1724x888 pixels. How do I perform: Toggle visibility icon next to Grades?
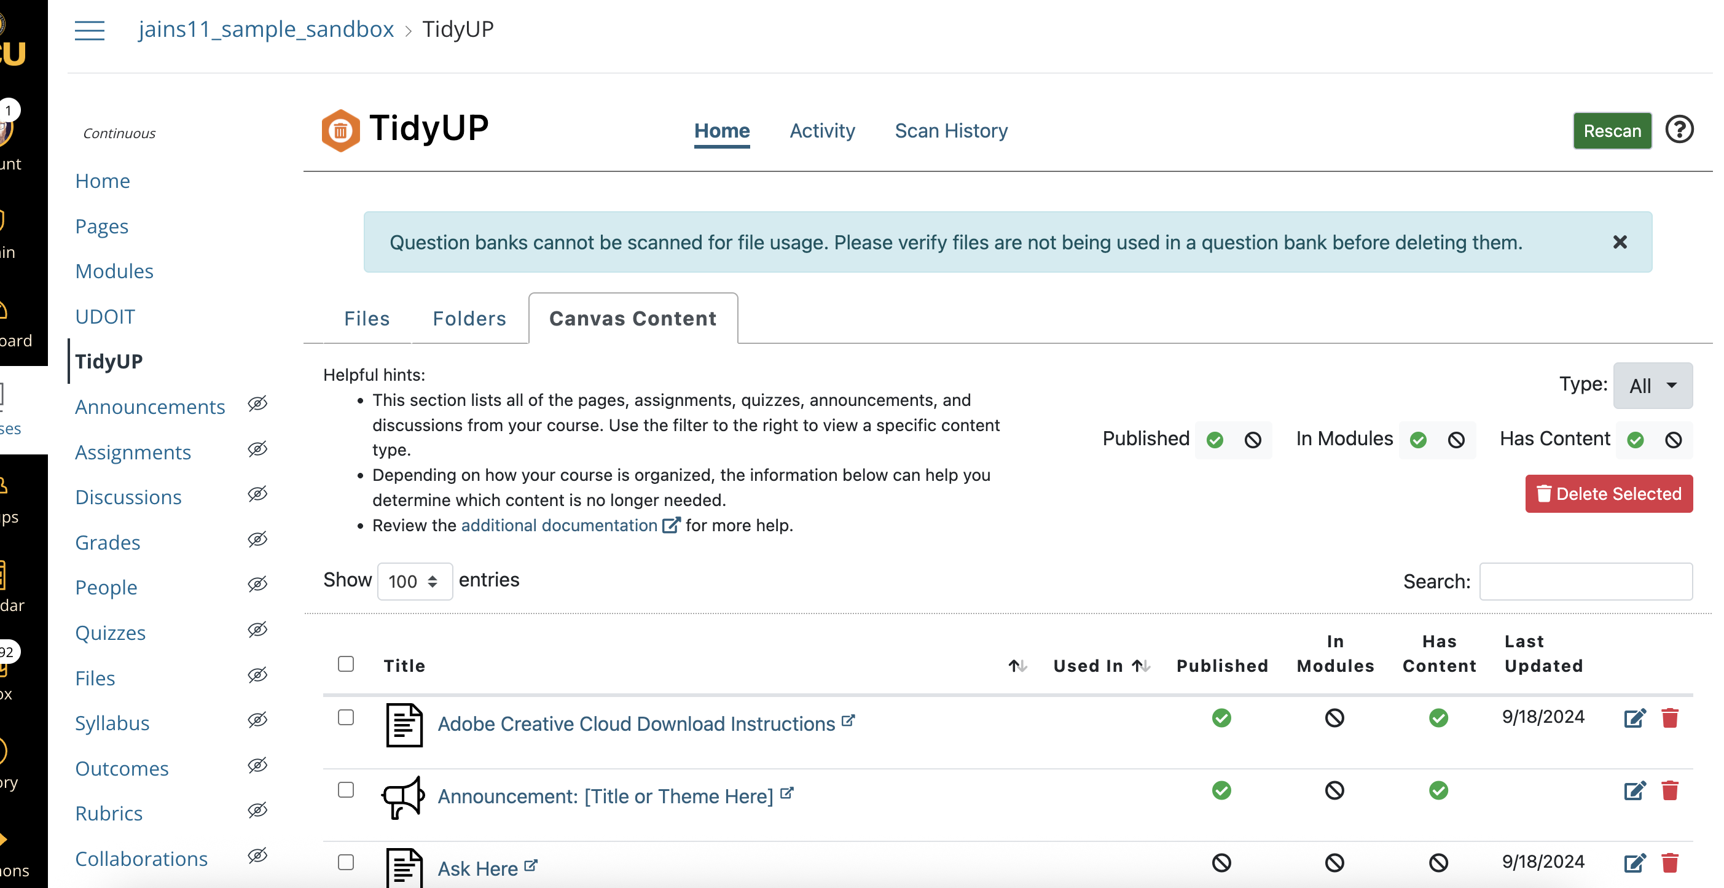tap(257, 539)
